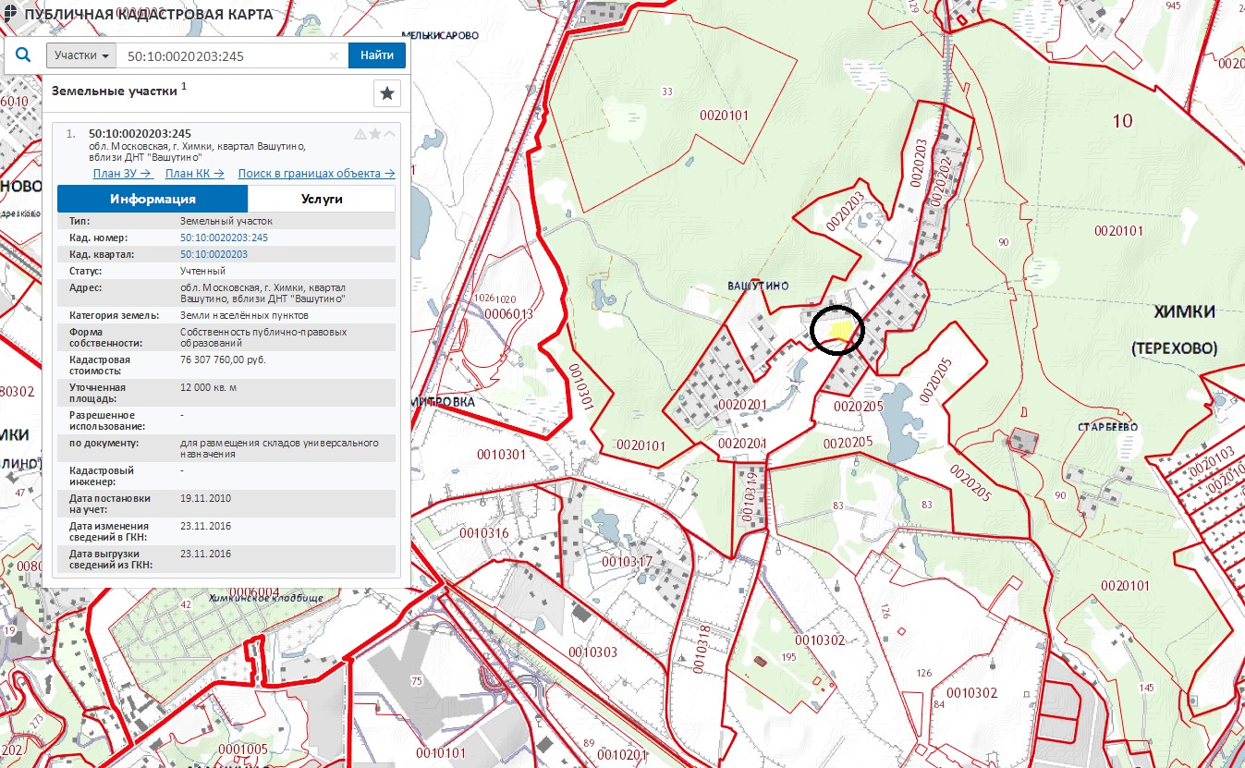This screenshot has height=768, width=1245.
Task: Open the Участки search type dropdown
Action: click(81, 55)
